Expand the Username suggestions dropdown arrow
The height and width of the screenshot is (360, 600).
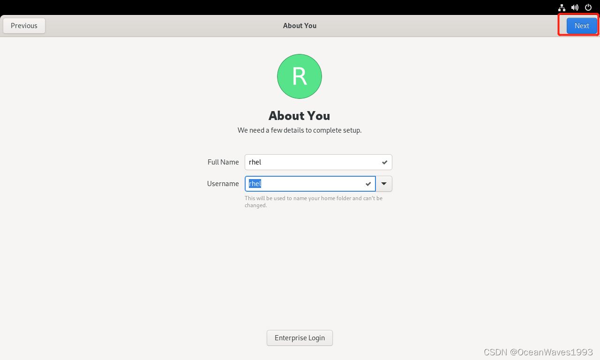click(384, 184)
